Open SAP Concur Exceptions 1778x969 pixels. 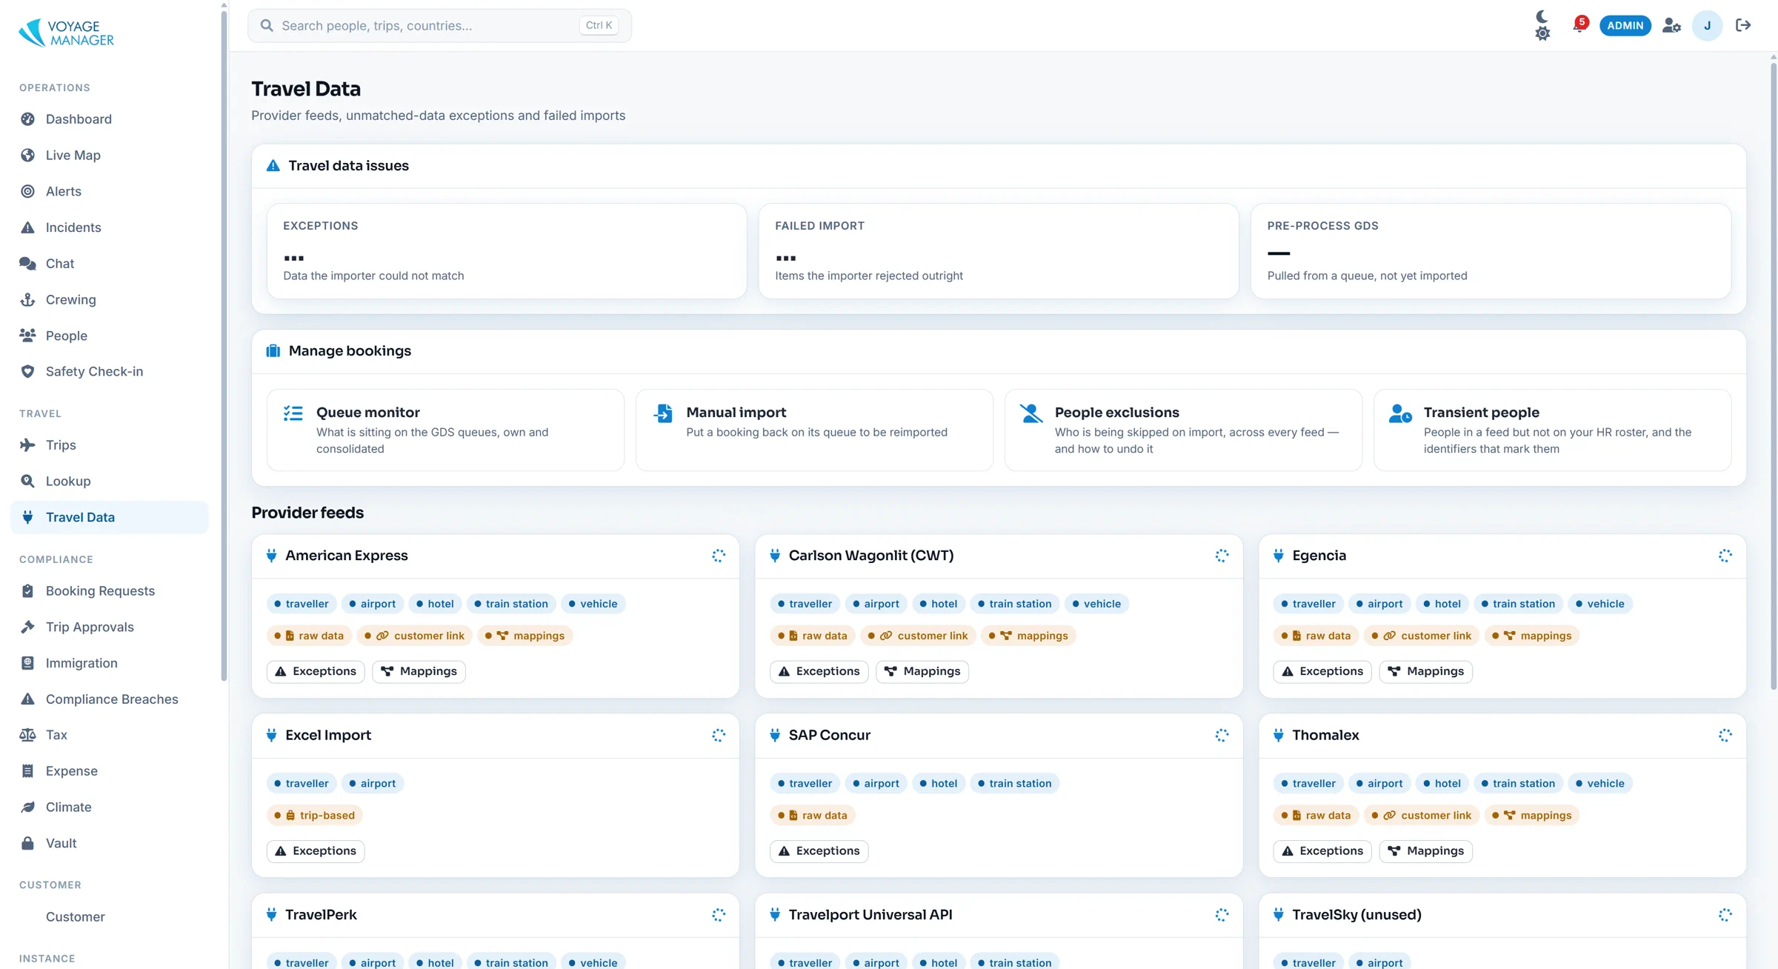click(819, 850)
